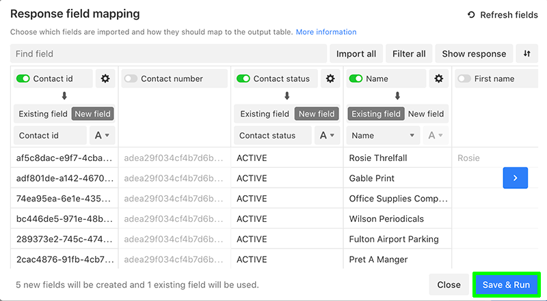The height and width of the screenshot is (301, 547).
Task: Open field type dropdown for Contact id
Action: click(x=102, y=135)
